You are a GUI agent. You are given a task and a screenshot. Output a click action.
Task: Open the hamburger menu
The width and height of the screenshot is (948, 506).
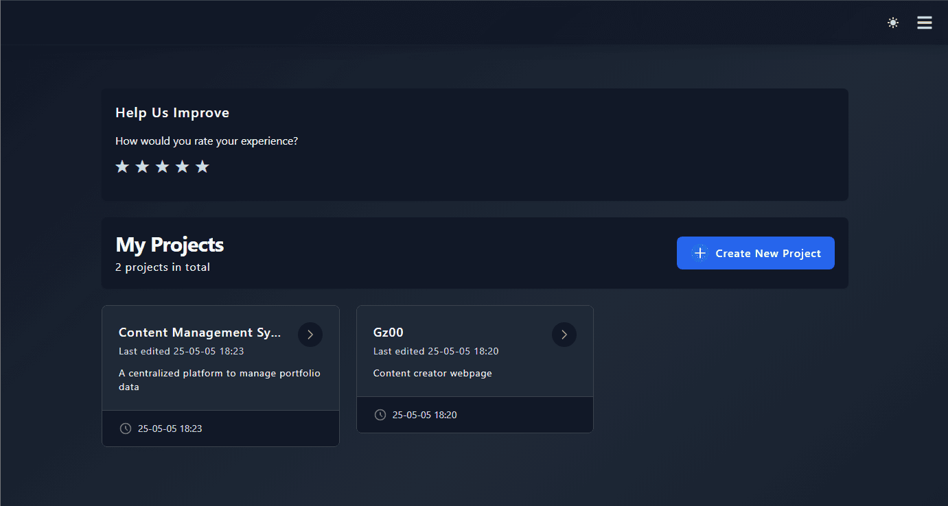(925, 23)
